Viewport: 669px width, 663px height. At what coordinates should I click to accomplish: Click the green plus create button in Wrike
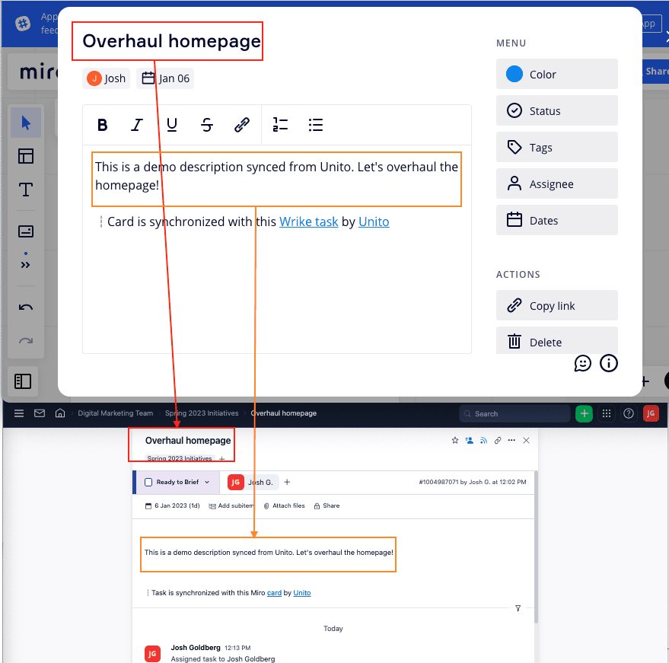point(584,413)
